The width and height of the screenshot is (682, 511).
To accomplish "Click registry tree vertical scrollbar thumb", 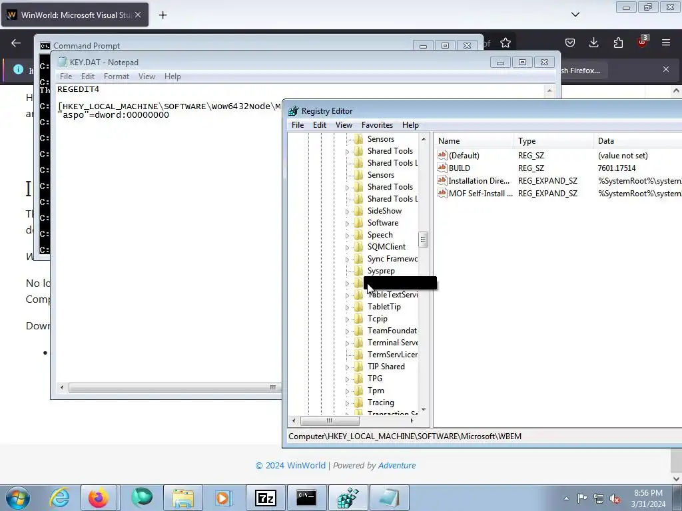I will tap(423, 240).
